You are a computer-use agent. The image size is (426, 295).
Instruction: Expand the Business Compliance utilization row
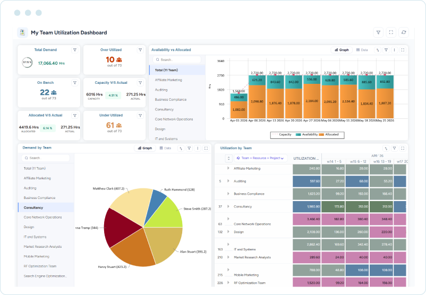coord(228,194)
